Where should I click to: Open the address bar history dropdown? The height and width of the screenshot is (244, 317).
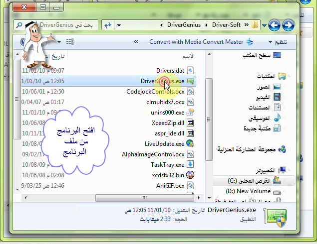pos(119,25)
